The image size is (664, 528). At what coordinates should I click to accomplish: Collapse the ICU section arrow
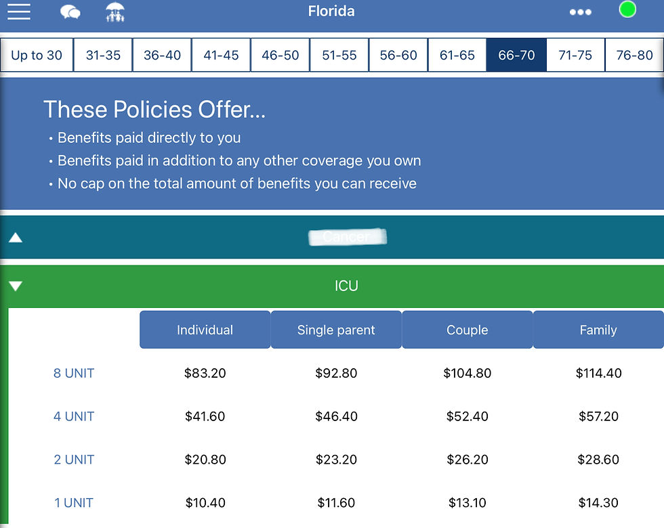(16, 286)
